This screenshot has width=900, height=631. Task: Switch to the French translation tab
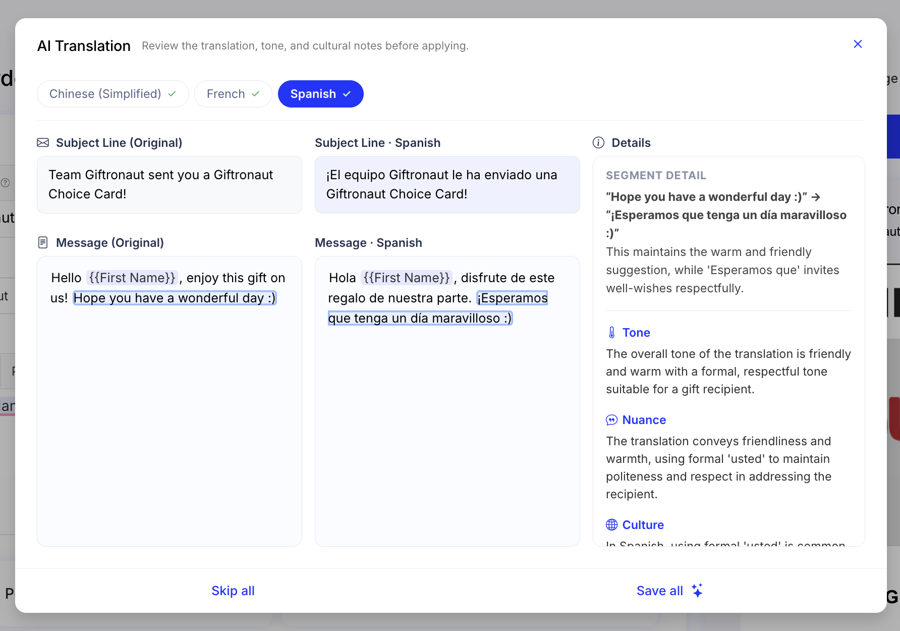233,94
